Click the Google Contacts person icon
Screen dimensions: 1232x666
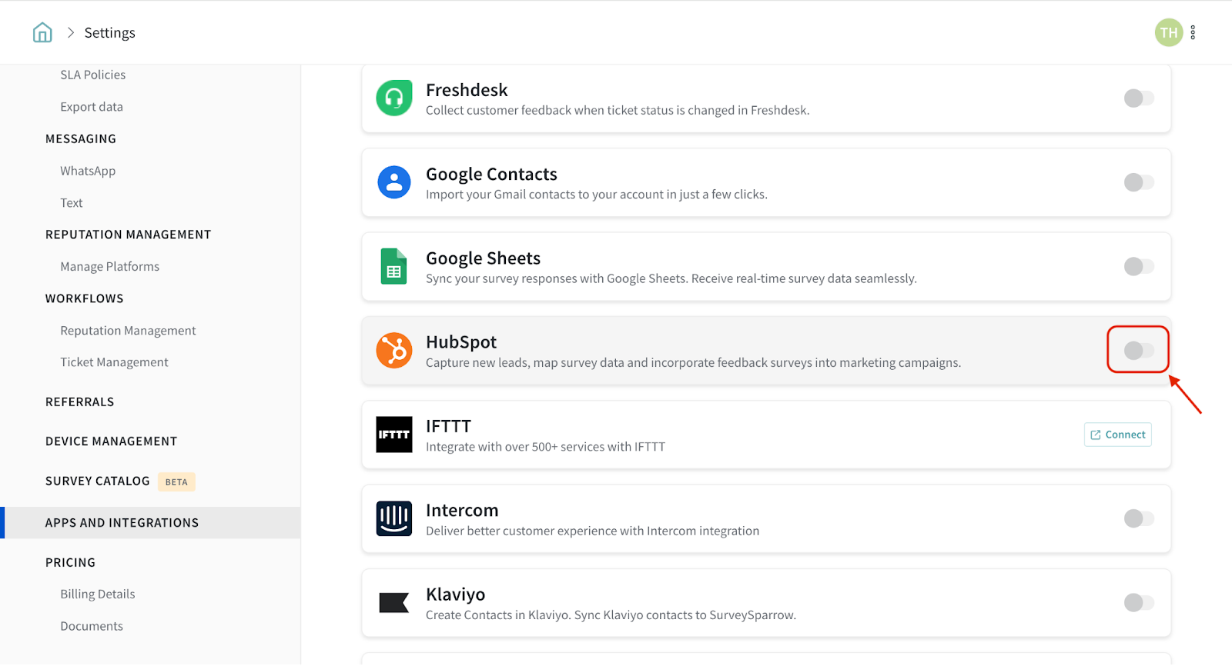click(x=393, y=182)
